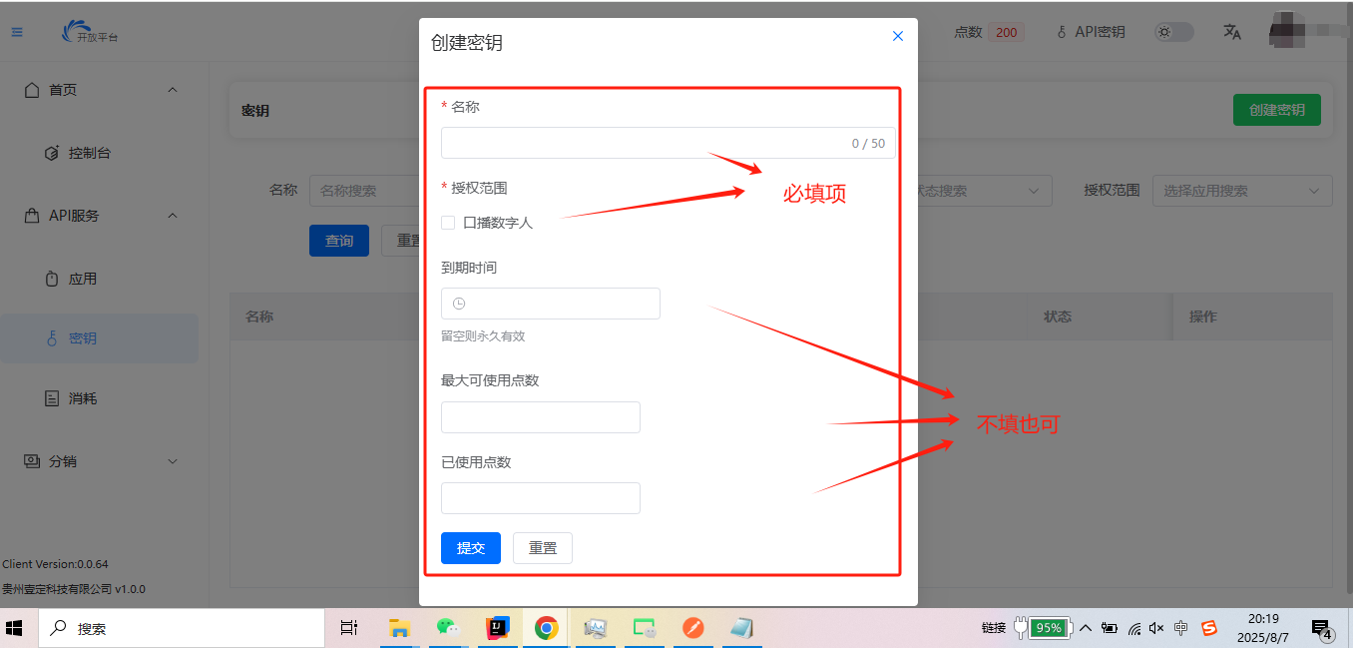
Task: Click the 名称 table column header
Action: point(259,317)
